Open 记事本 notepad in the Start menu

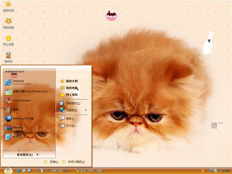pos(13,136)
